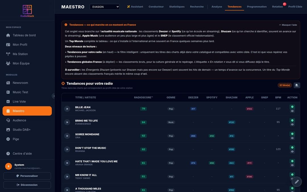Switch to Programmation tab

point(257,7)
